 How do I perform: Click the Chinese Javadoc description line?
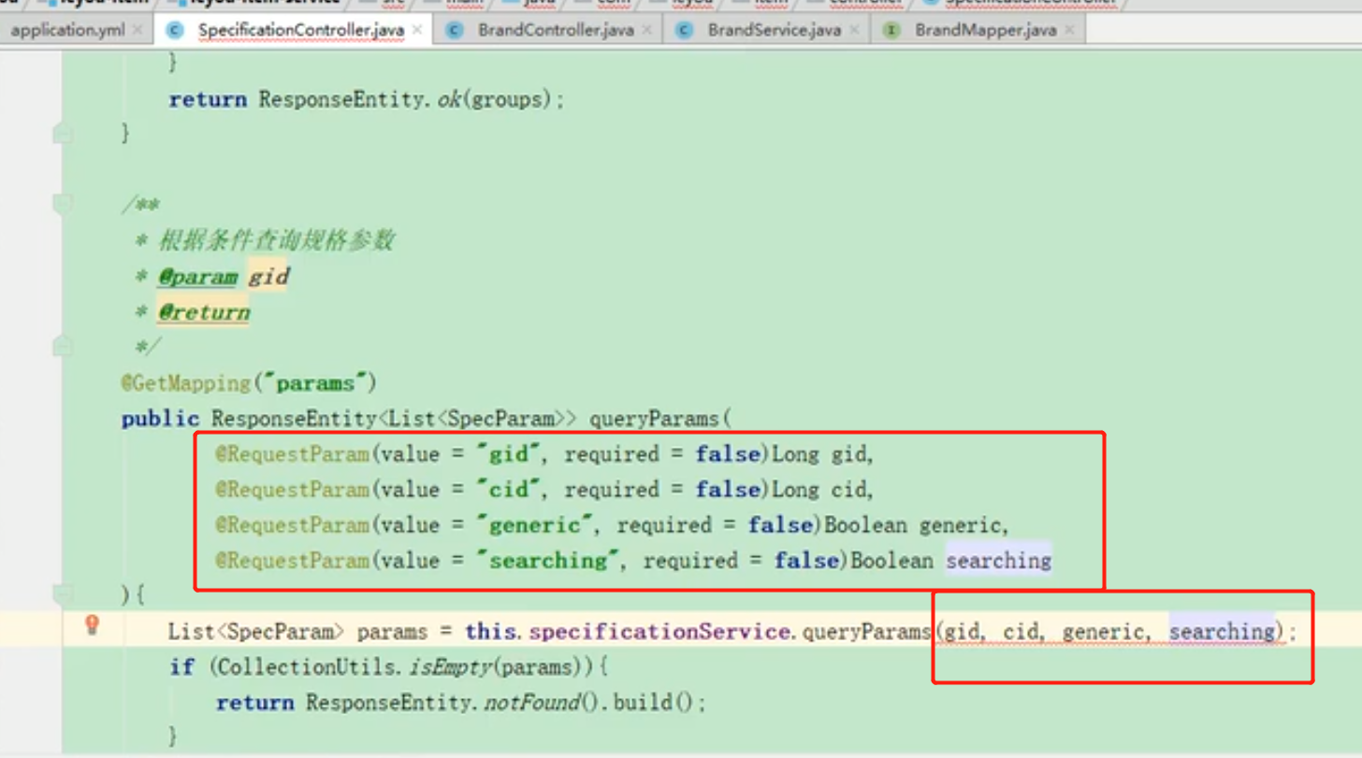[275, 241]
